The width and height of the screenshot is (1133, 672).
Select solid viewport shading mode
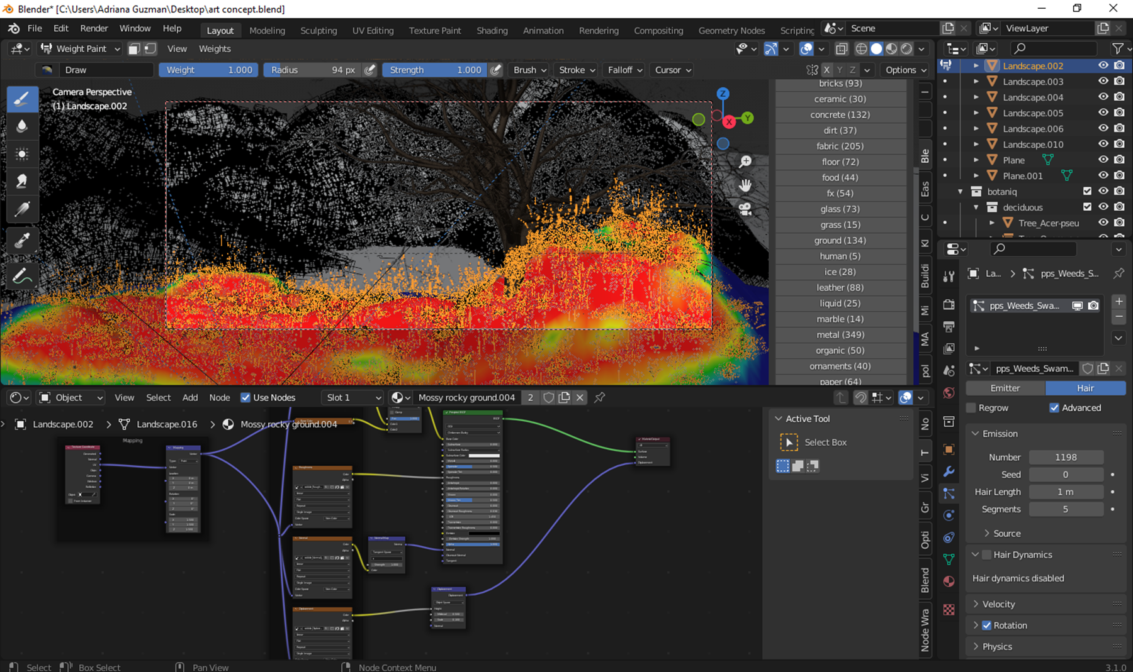coord(876,48)
